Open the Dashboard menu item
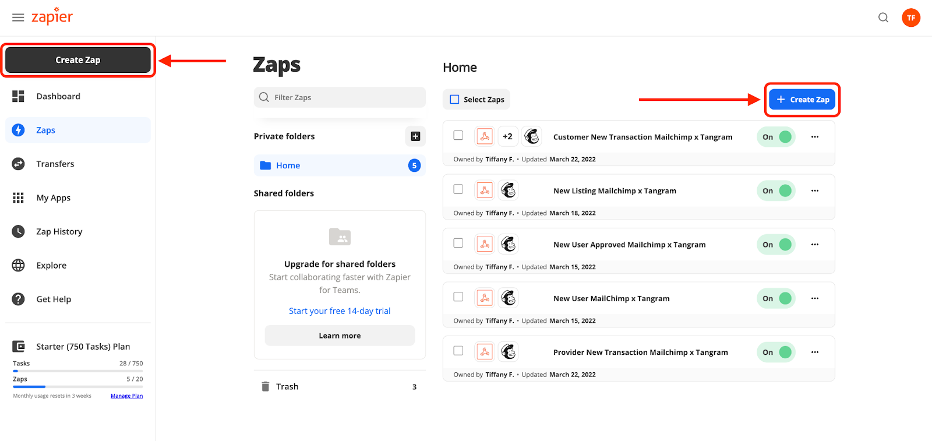Viewport: 932px width, 441px height. click(x=78, y=96)
